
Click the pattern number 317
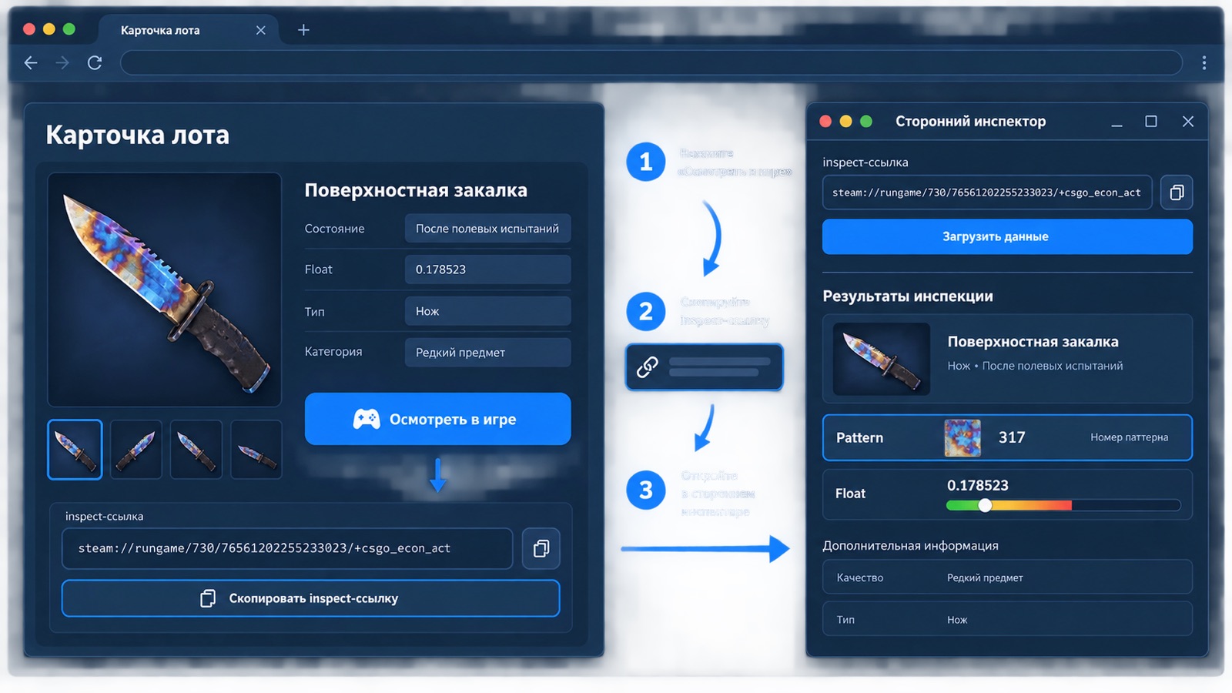[x=1012, y=437]
